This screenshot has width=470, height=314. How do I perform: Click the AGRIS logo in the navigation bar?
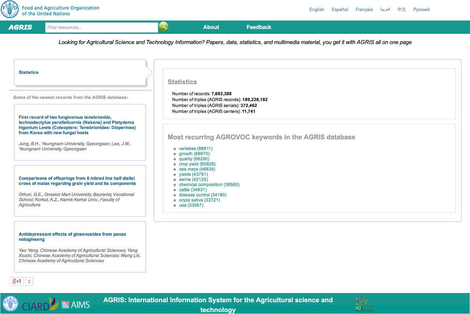point(20,27)
